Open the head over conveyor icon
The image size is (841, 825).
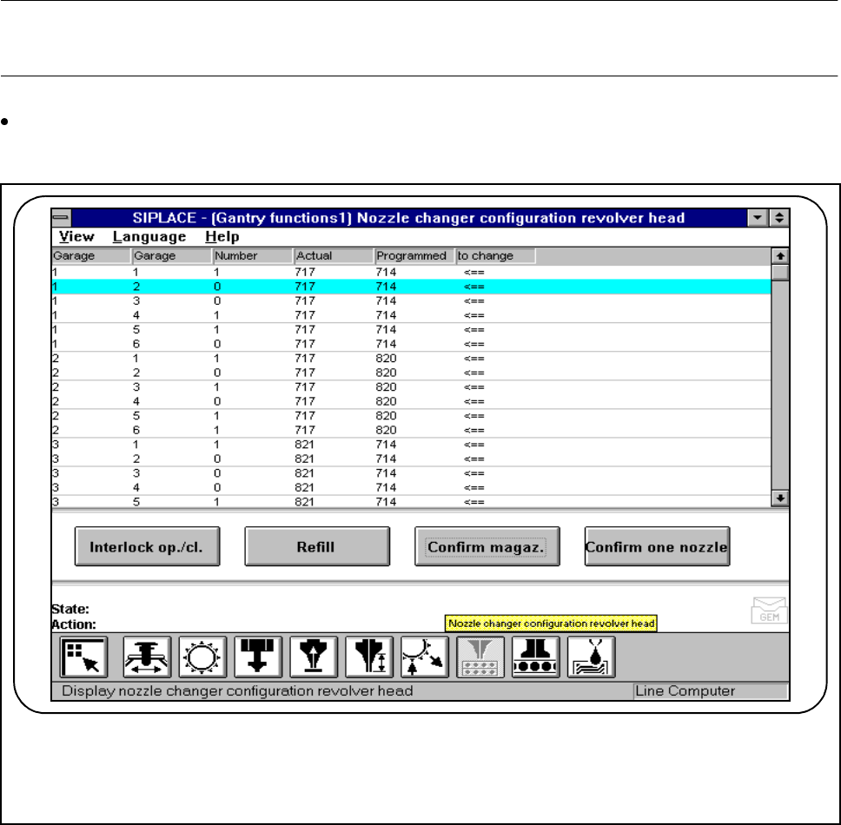pos(536,657)
